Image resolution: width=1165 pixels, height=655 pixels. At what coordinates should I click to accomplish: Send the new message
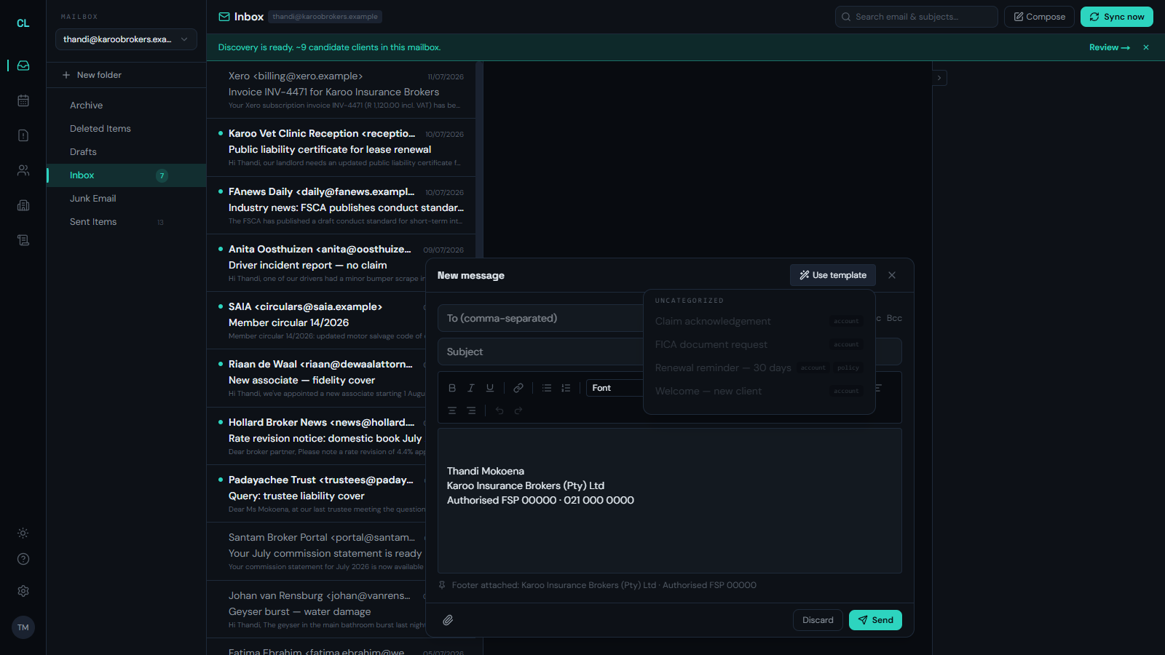pyautogui.click(x=875, y=620)
